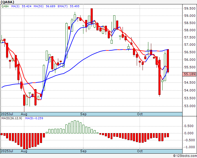
Task: Open the 12Stocks.com copyright link
Action: [x=185, y=156]
